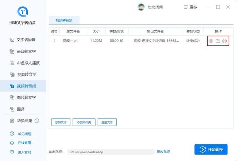Click the 添加文件夹 button
This screenshot has width=237, height=161.
click(x=84, y=122)
